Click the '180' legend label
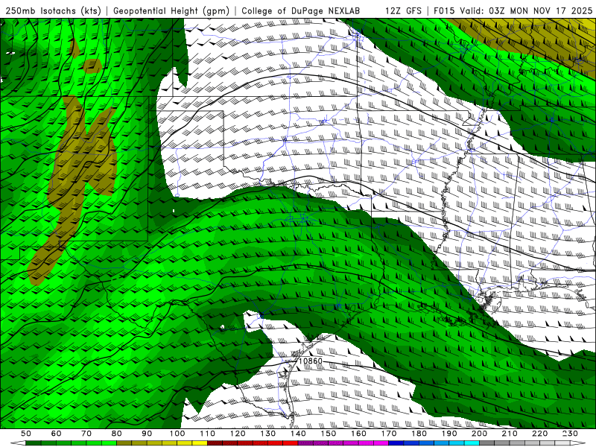Viewport: 596px width, 447px height. point(419,434)
